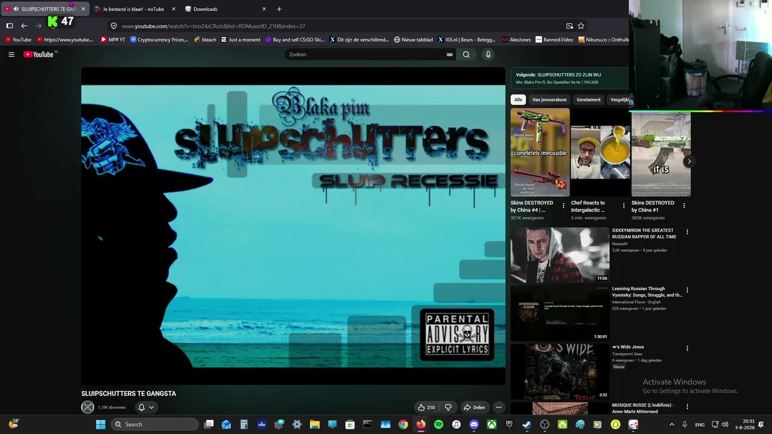Go to the YouTube home logo
Screen dimensions: 772x434
pos(39,54)
